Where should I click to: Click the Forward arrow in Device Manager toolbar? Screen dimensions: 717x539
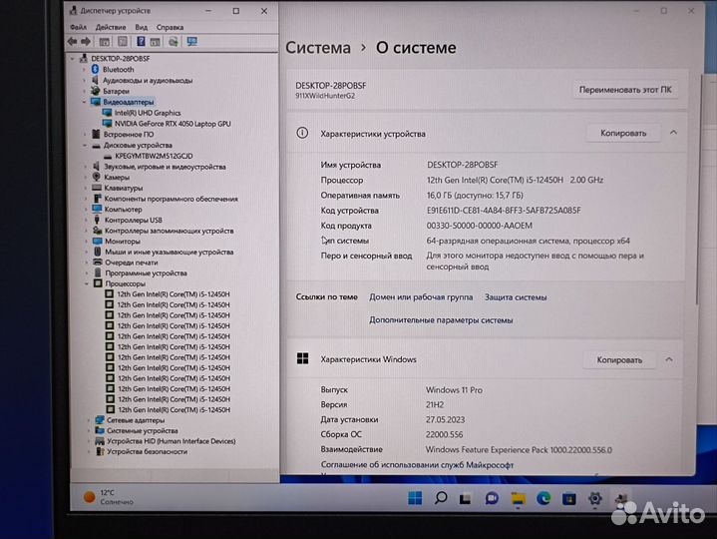(x=86, y=42)
